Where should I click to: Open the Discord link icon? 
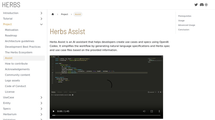[x=202, y=5]
